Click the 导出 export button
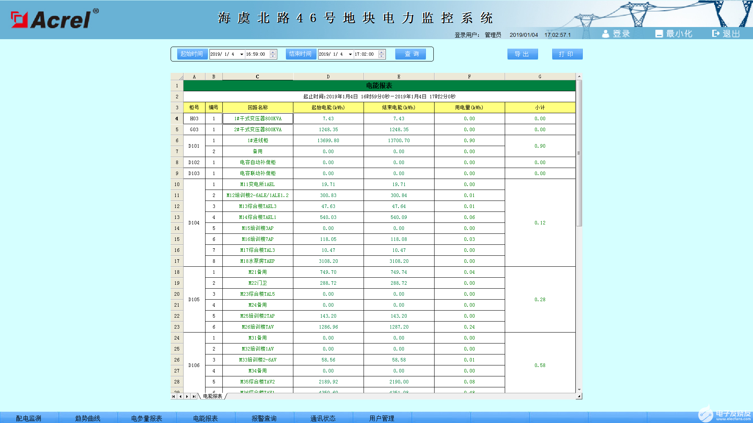This screenshot has width=753, height=423. click(522, 54)
